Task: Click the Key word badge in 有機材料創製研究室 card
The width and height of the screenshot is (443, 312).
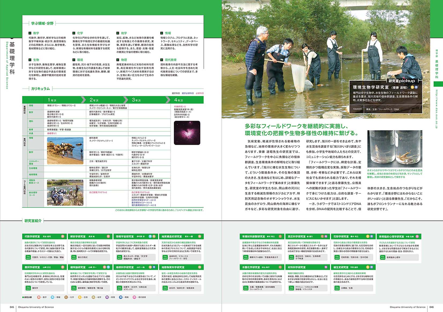Action: pos(246,257)
